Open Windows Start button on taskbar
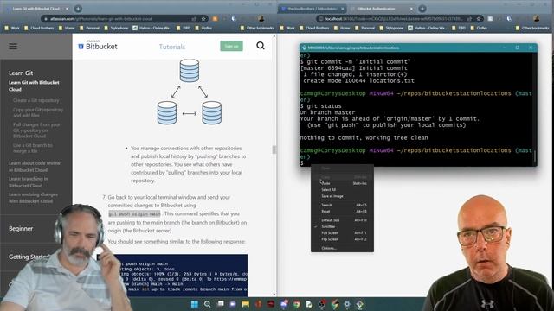Screen dimensions: 554x311 pyautogui.click(x=194, y=304)
